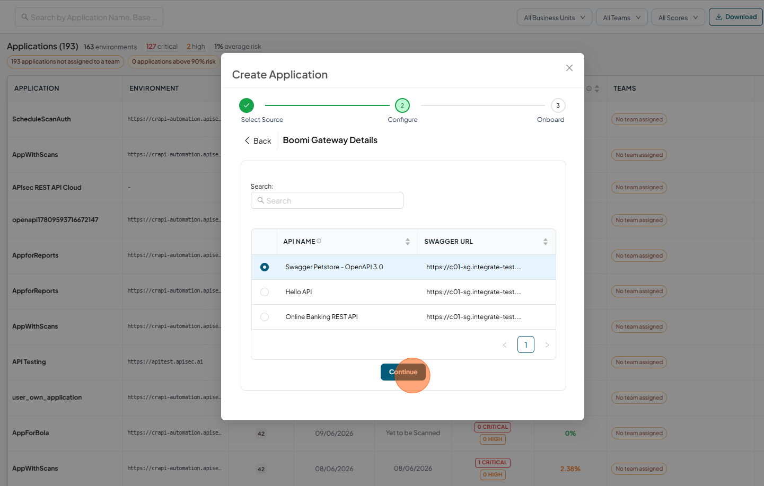764x486 pixels.
Task: Select the Online Banking REST API radio button
Action: [x=265, y=317]
